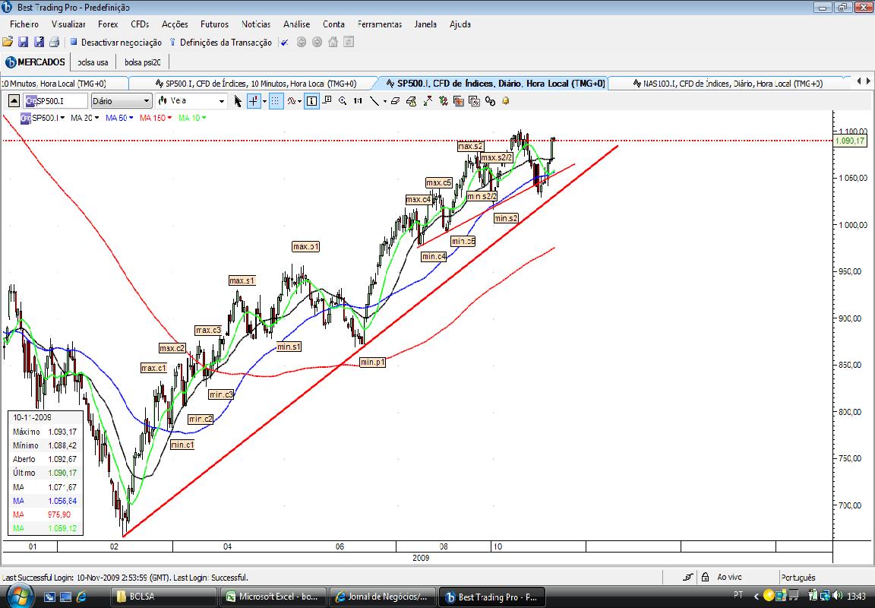This screenshot has width=875, height=608.
Task: Click the Save As disk icon
Action: tap(39, 42)
